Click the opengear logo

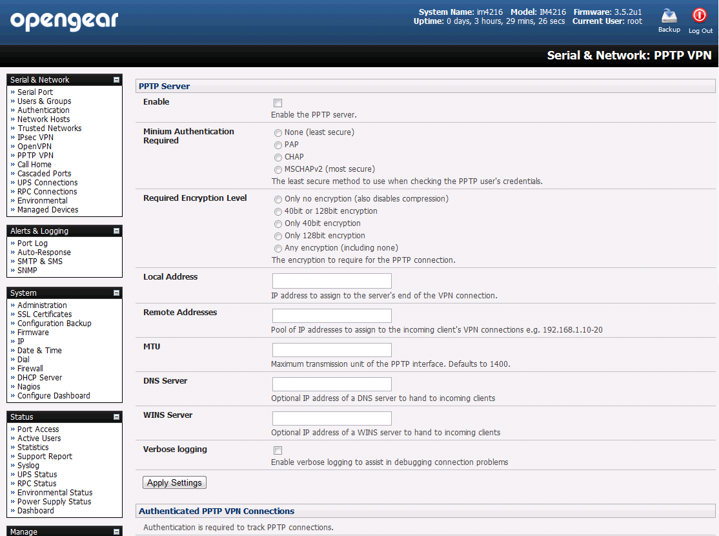tap(64, 21)
